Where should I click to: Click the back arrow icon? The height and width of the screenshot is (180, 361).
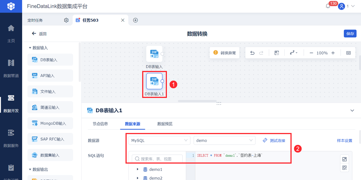point(34,33)
